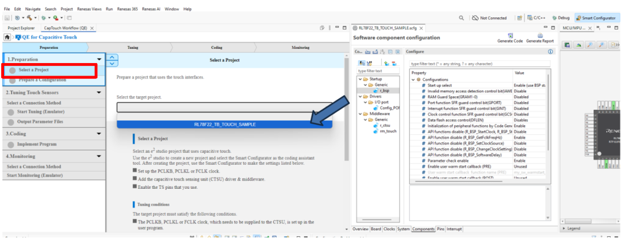The height and width of the screenshot is (241, 621).
Task: Open the Clocks tab at the bottom
Action: 389,229
